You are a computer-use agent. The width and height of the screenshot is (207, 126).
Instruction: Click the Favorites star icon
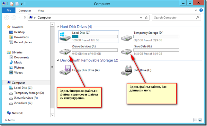click(x=9, y=27)
